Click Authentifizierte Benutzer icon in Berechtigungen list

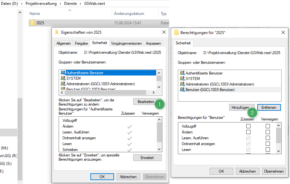[x=182, y=73]
